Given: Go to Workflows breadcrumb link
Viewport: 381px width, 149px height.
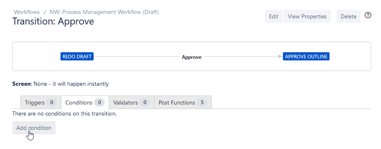Looking at the screenshot, I should 27,12.
